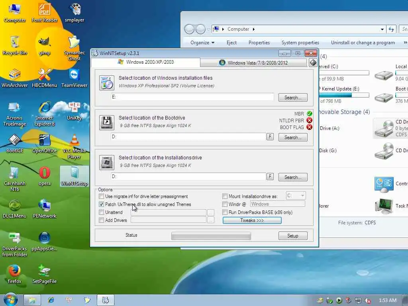Click the Installationsdrive path field

pyautogui.click(x=188, y=177)
